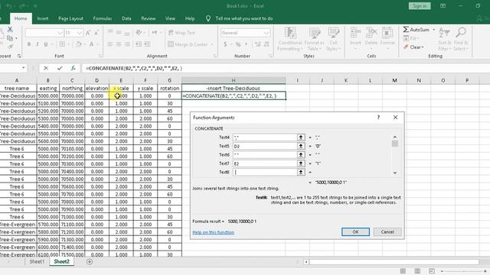Open the Formulas ribbon tab
Image resolution: width=490 pixels, height=275 pixels.
pos(102,18)
